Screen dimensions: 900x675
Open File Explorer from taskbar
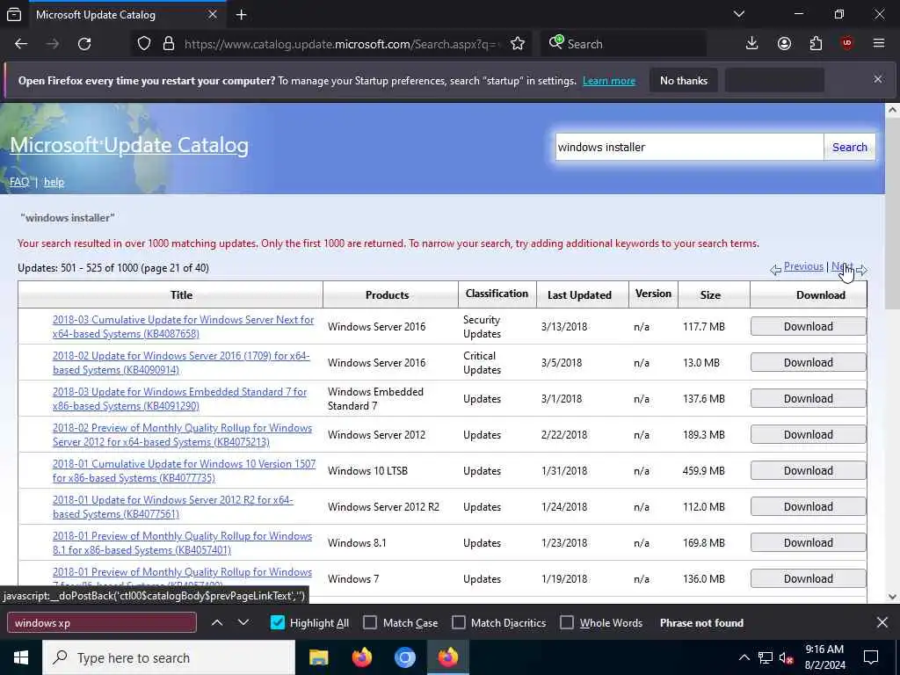(318, 657)
